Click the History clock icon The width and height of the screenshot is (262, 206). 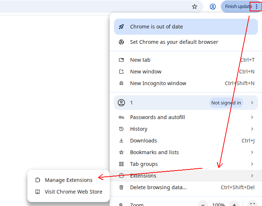pyautogui.click(x=121, y=129)
